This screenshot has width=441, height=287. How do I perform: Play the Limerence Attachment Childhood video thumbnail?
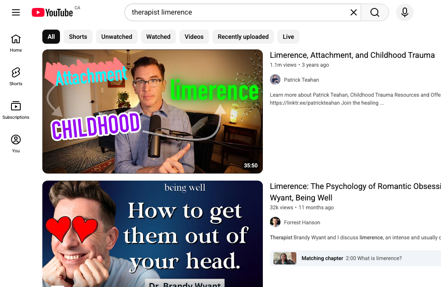click(x=153, y=112)
